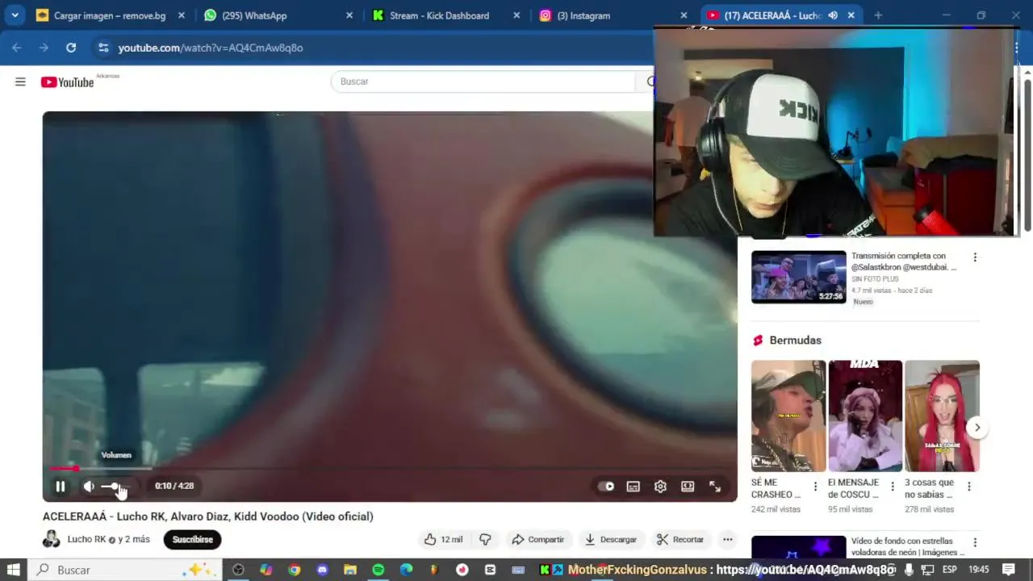Close the remove.bg tab
Viewport: 1033px width, 581px height.
[182, 15]
